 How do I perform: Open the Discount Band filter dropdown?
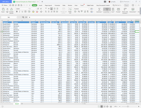[51, 22]
